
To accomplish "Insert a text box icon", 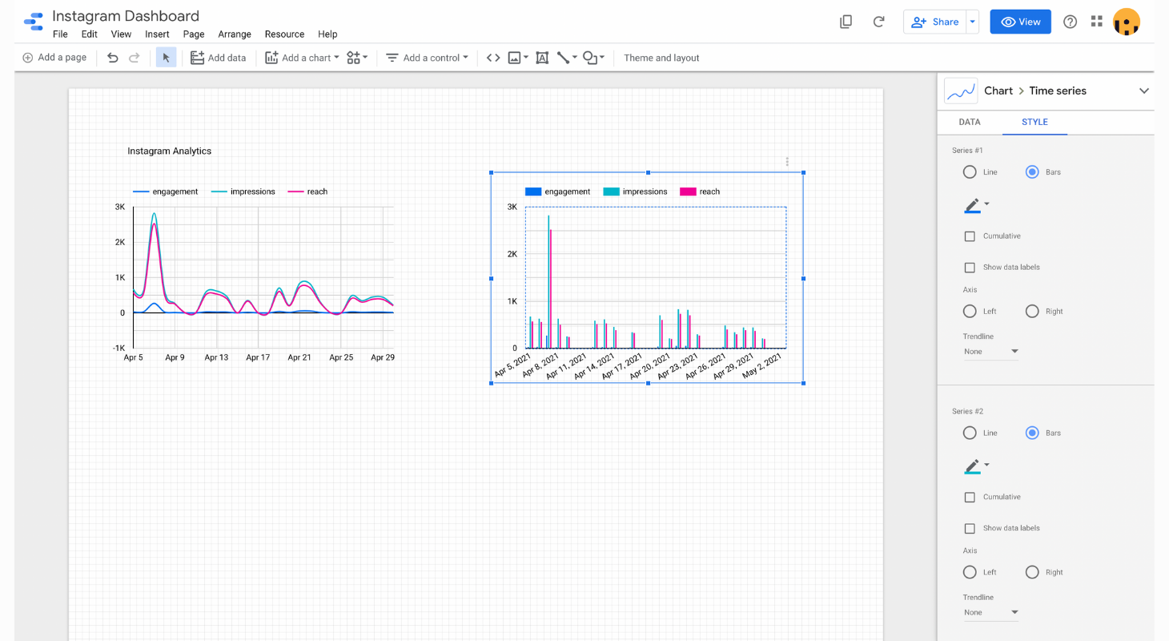I will [x=542, y=58].
